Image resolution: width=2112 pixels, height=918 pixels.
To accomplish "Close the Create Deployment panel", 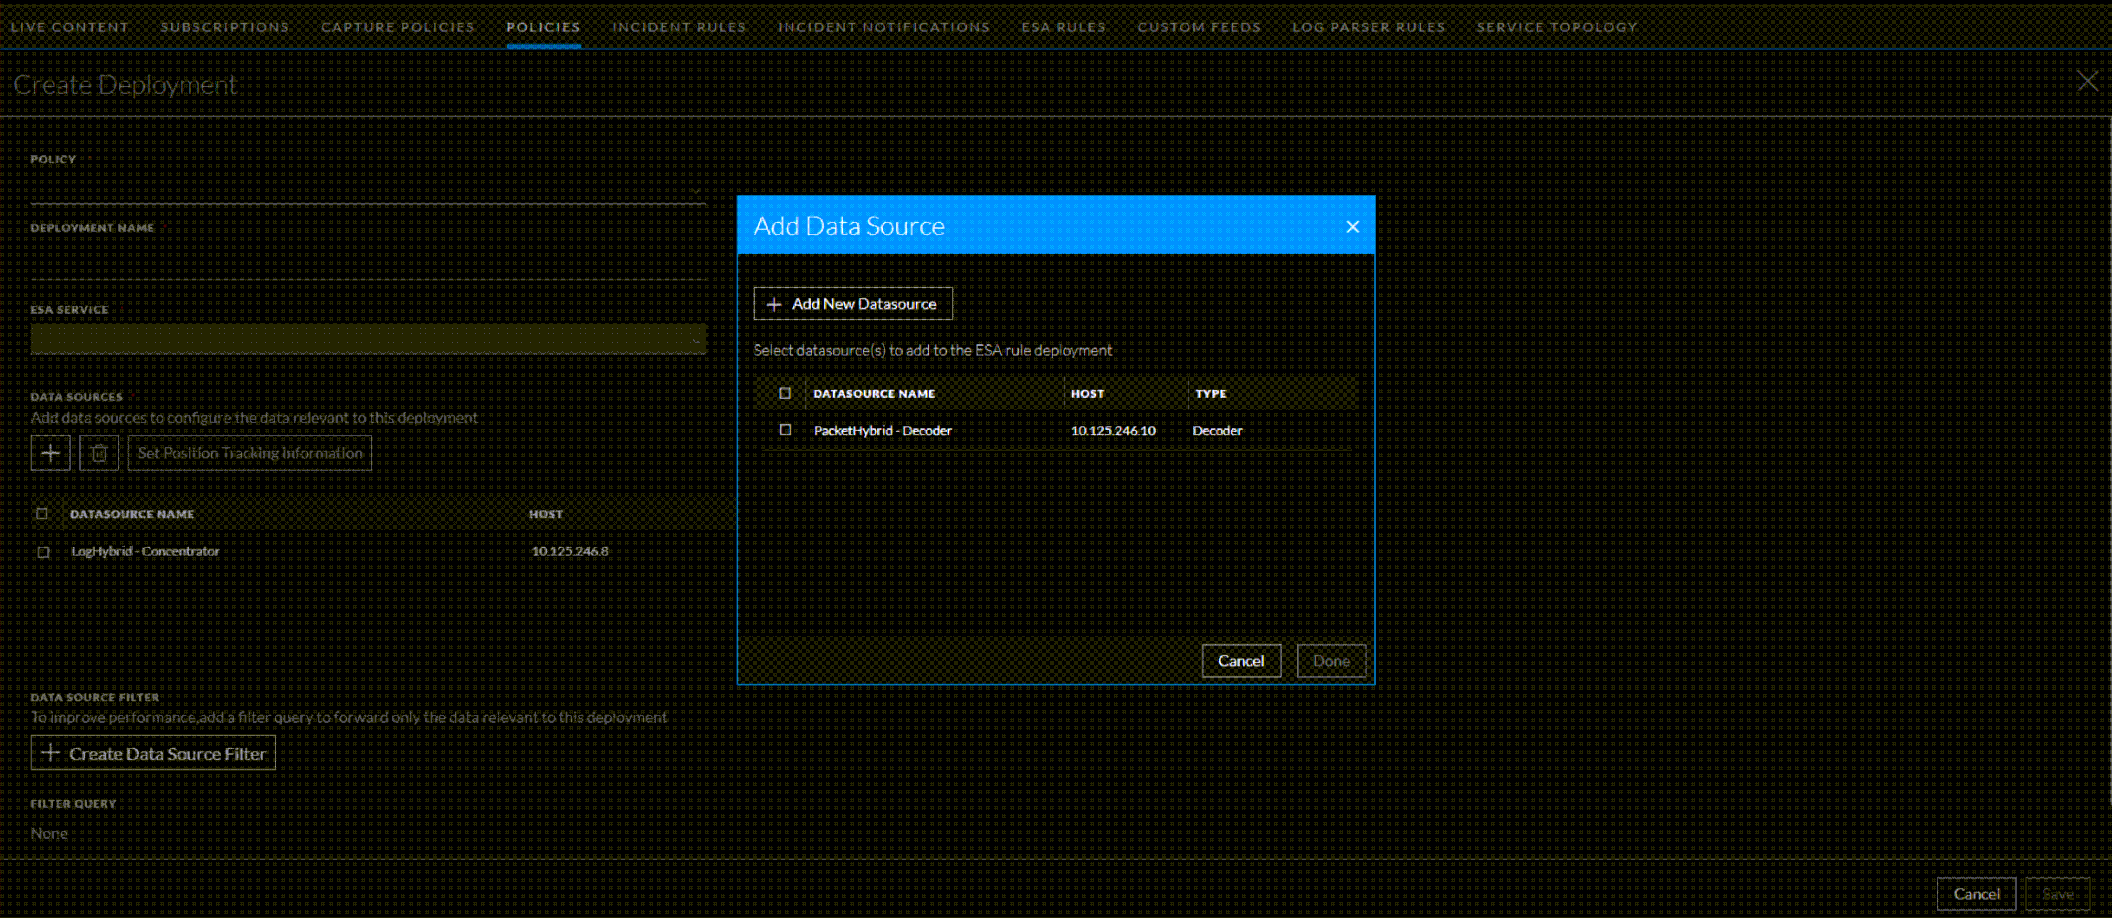I will pyautogui.click(x=2087, y=81).
